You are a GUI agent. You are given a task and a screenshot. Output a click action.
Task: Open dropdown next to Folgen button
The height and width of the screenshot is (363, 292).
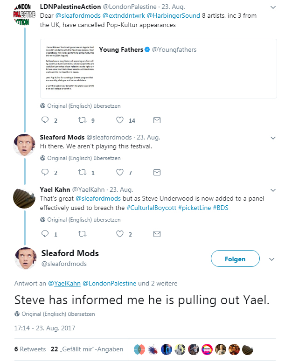click(272, 258)
